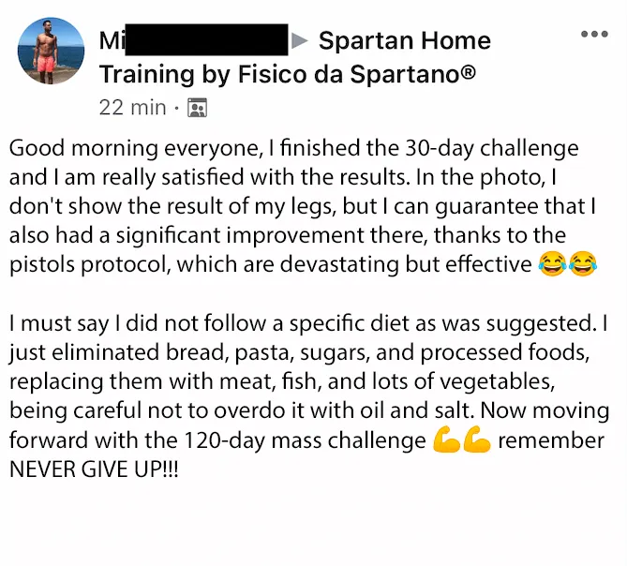The width and height of the screenshot is (627, 566).
Task: Click the first laughing-crying emoji
Action: click(x=552, y=264)
